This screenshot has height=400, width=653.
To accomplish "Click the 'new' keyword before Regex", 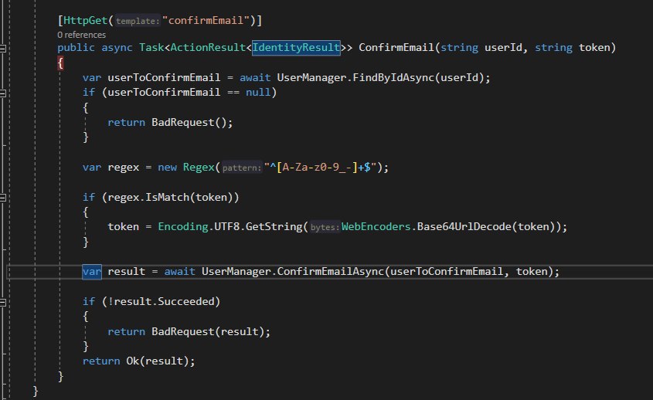I will pos(167,168).
